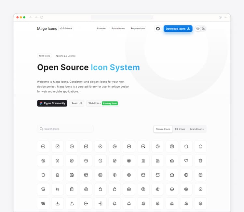Select the circular line chart icon
The width and height of the screenshot is (244, 212).
coord(101,146)
